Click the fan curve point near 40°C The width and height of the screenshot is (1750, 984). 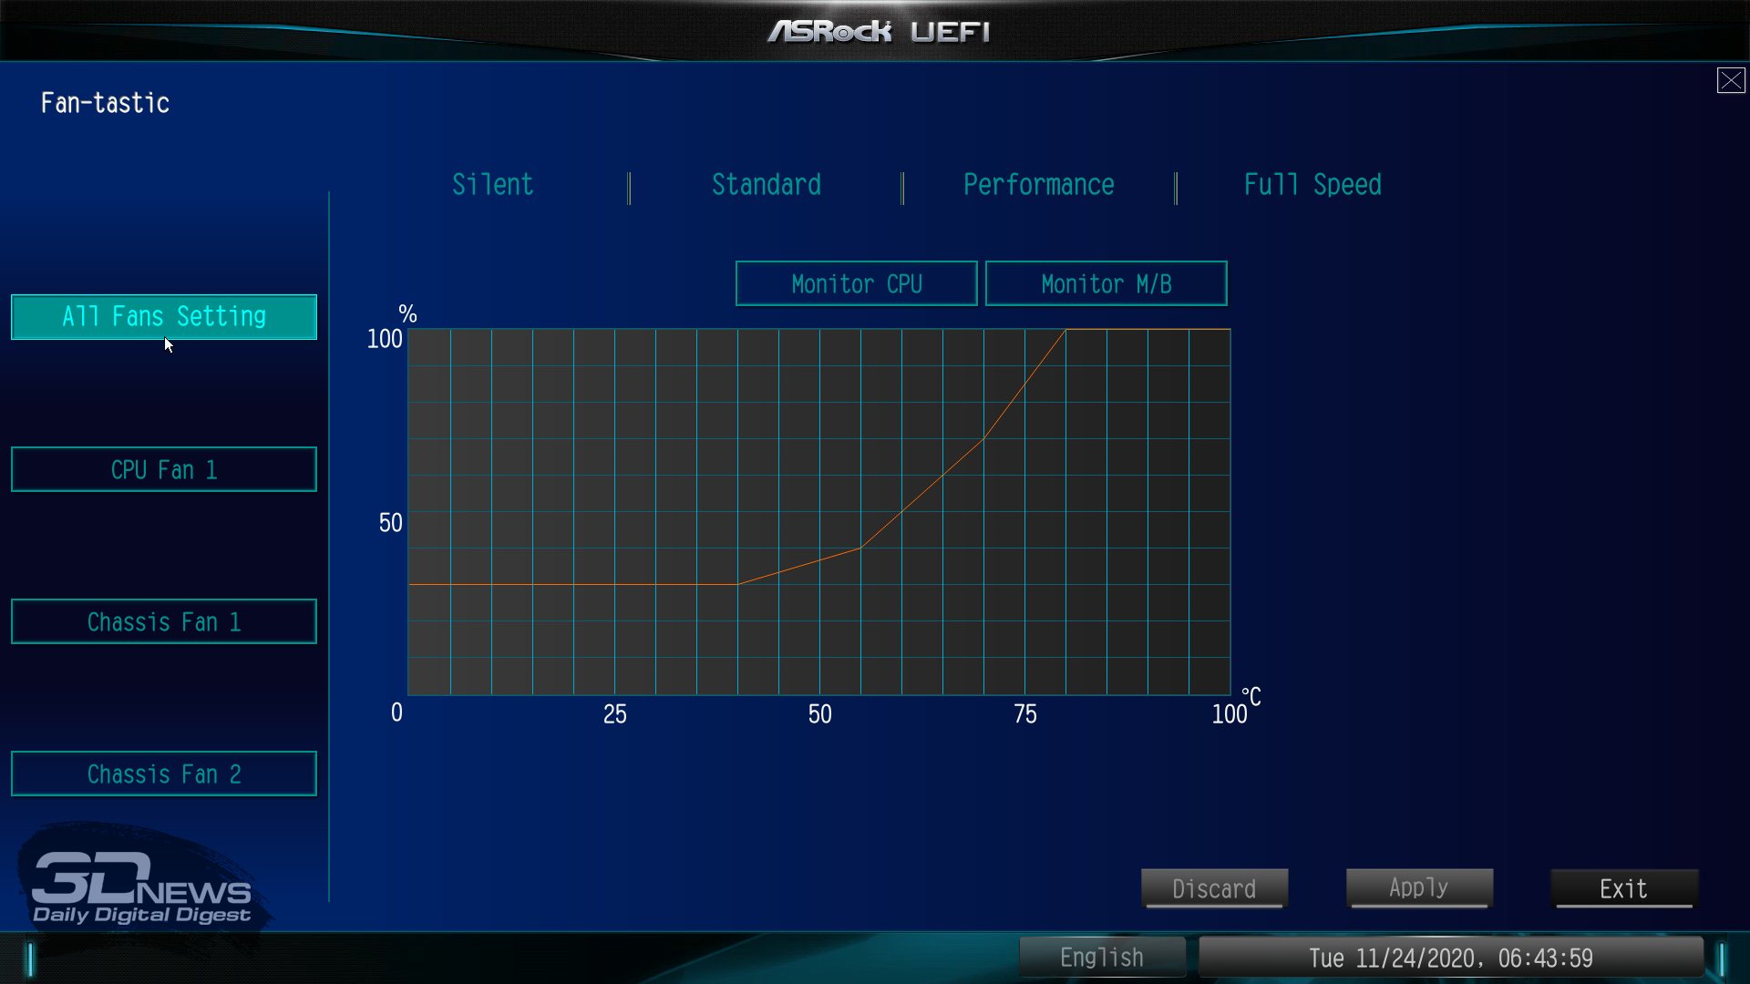[737, 584]
